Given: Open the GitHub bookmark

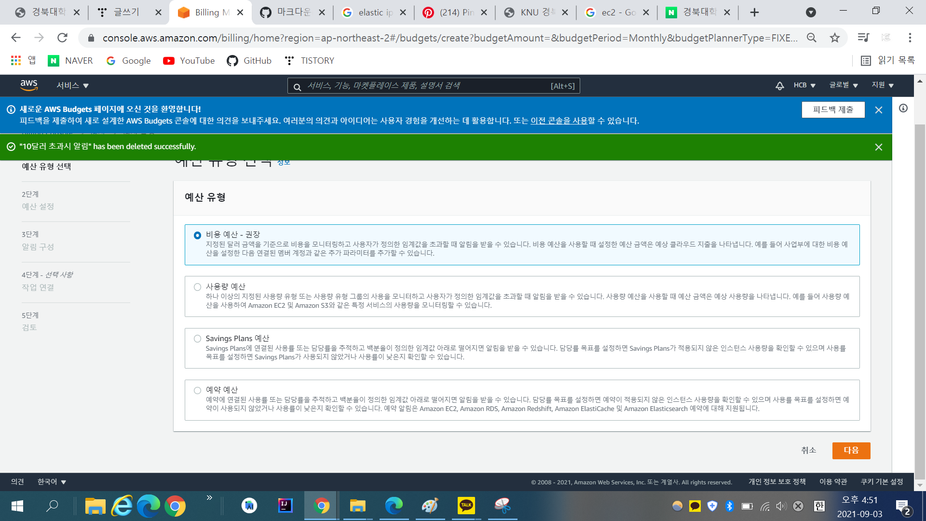Looking at the screenshot, I should tap(249, 61).
